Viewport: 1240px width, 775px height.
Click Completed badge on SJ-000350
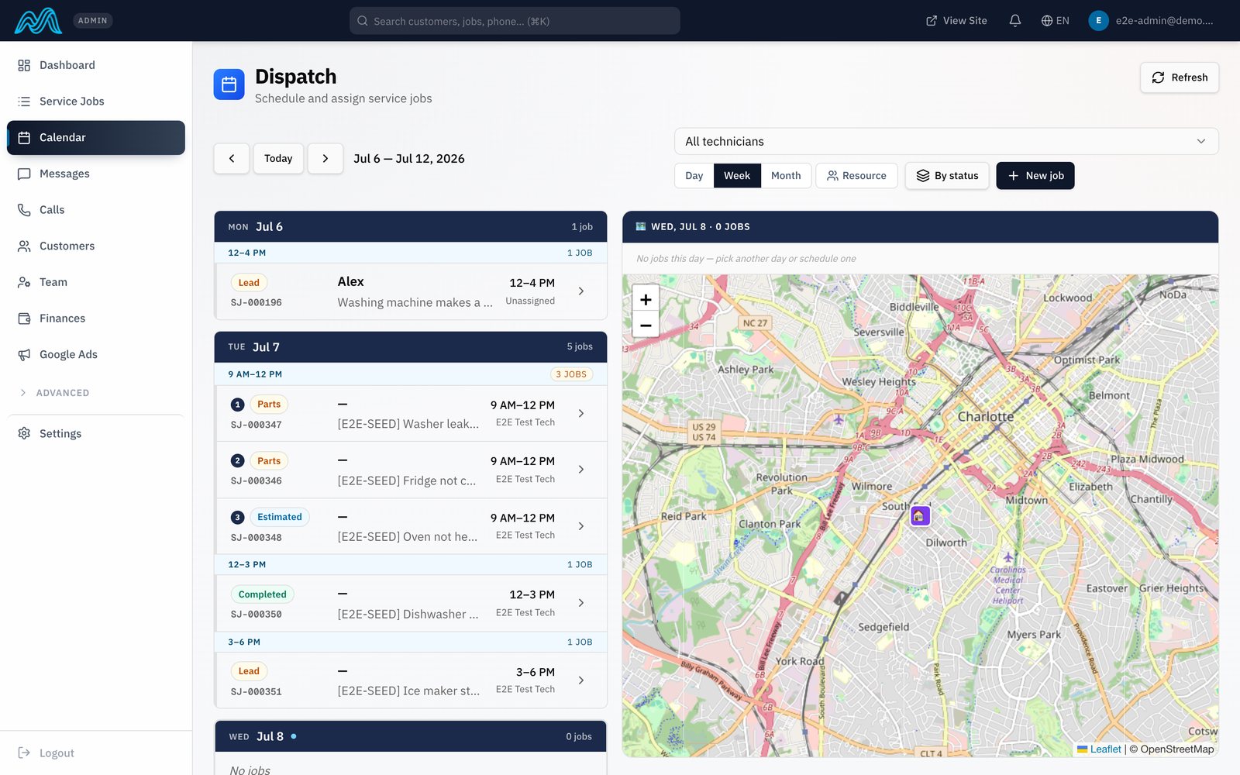tap(262, 594)
